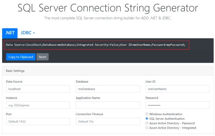
Task: Click the SQL Server Connection String Generator title
Action: pos(108,8)
